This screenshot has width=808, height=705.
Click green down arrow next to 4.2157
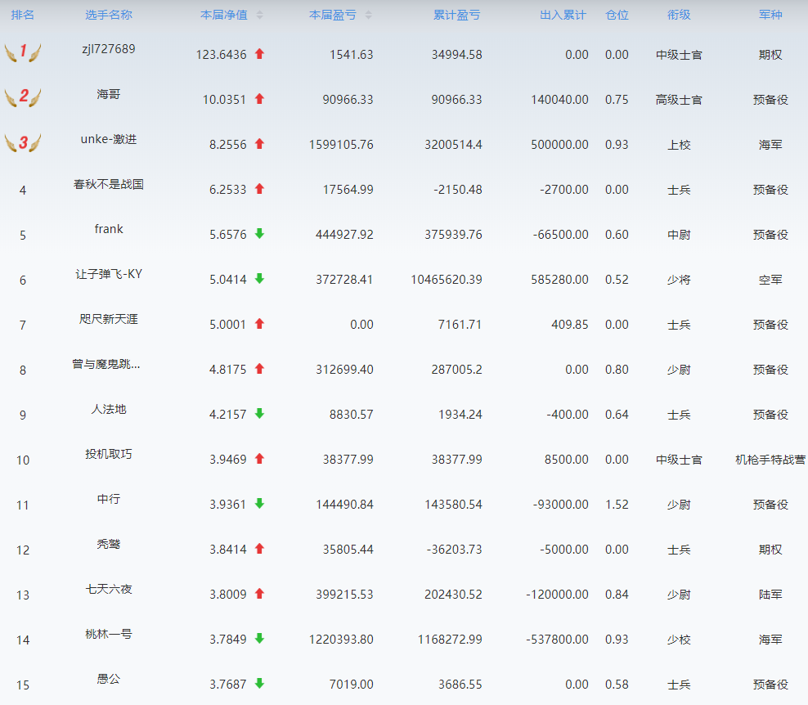click(x=260, y=413)
